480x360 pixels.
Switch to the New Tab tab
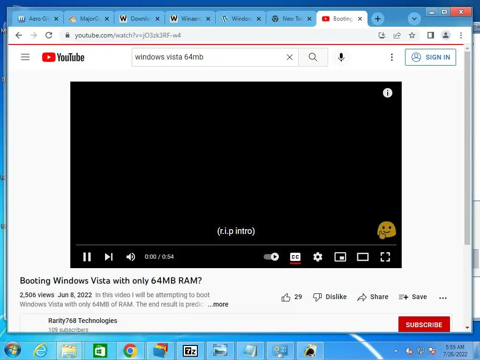[x=291, y=19]
